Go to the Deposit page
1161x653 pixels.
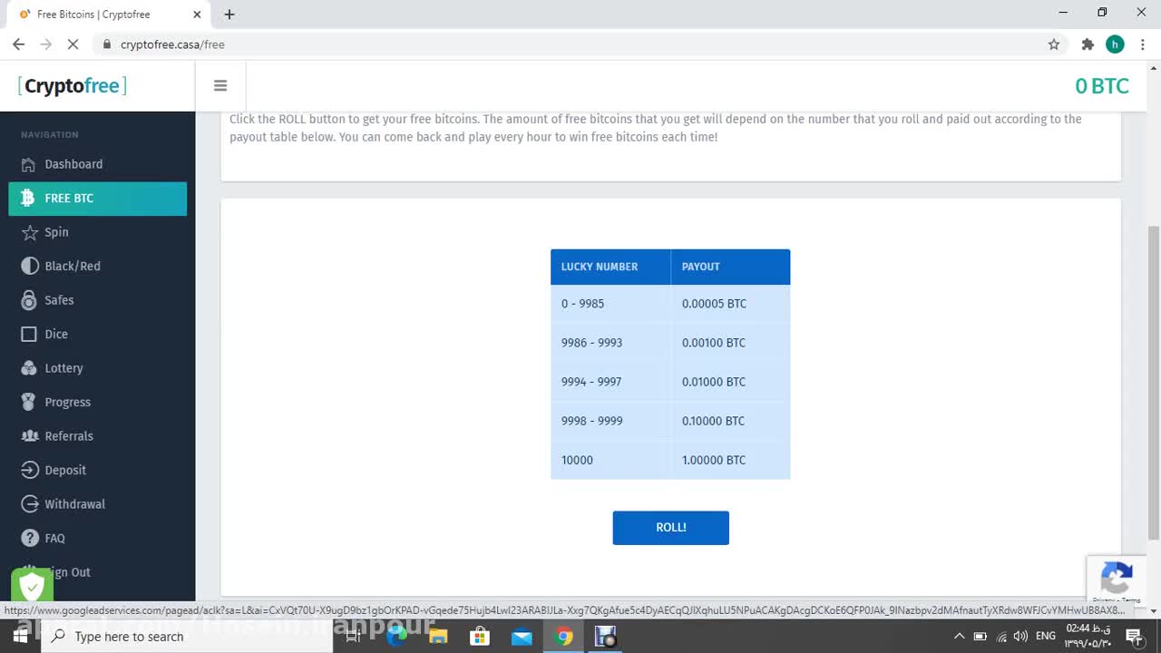coord(65,470)
